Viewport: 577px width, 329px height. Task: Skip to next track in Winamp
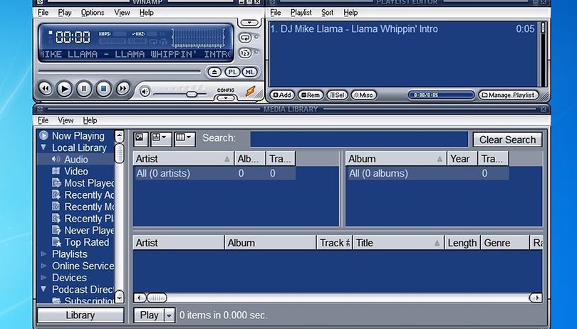click(123, 89)
